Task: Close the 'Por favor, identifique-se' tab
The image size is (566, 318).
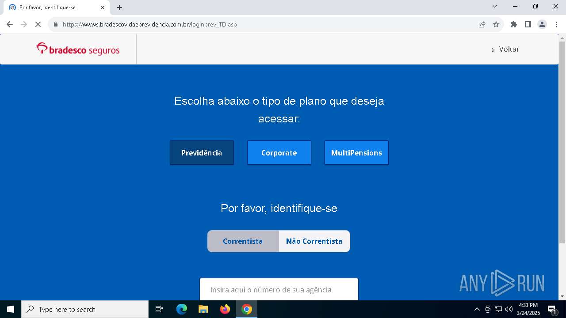Action: 103,8
